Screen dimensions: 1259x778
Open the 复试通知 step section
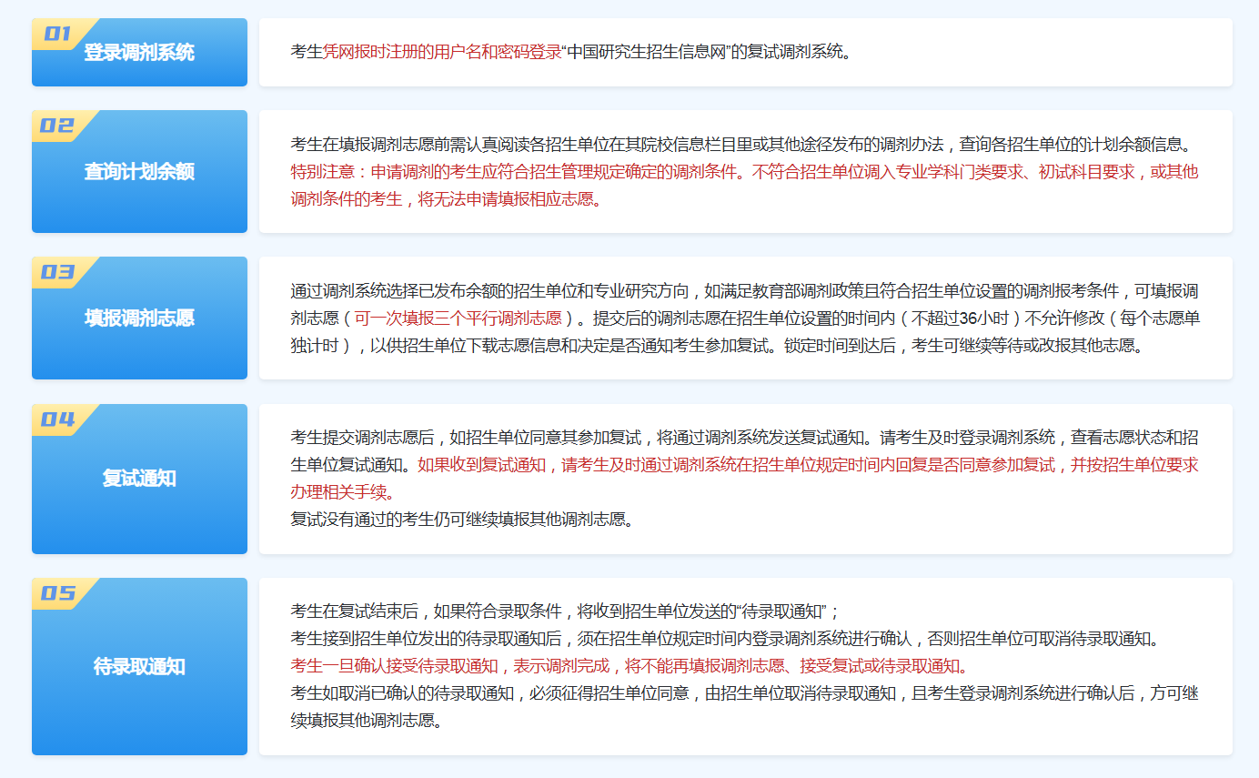139,478
